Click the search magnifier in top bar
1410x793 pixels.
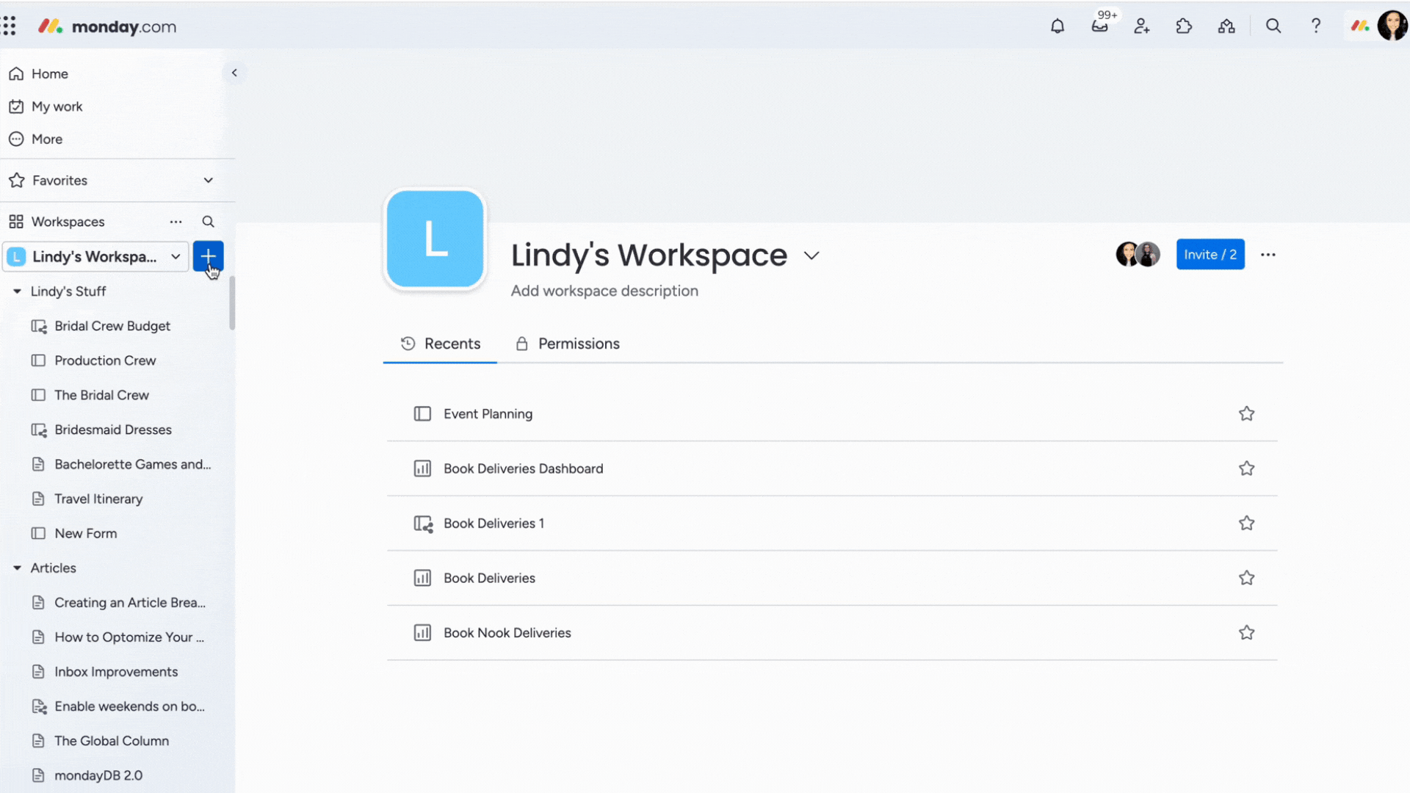tap(1273, 26)
